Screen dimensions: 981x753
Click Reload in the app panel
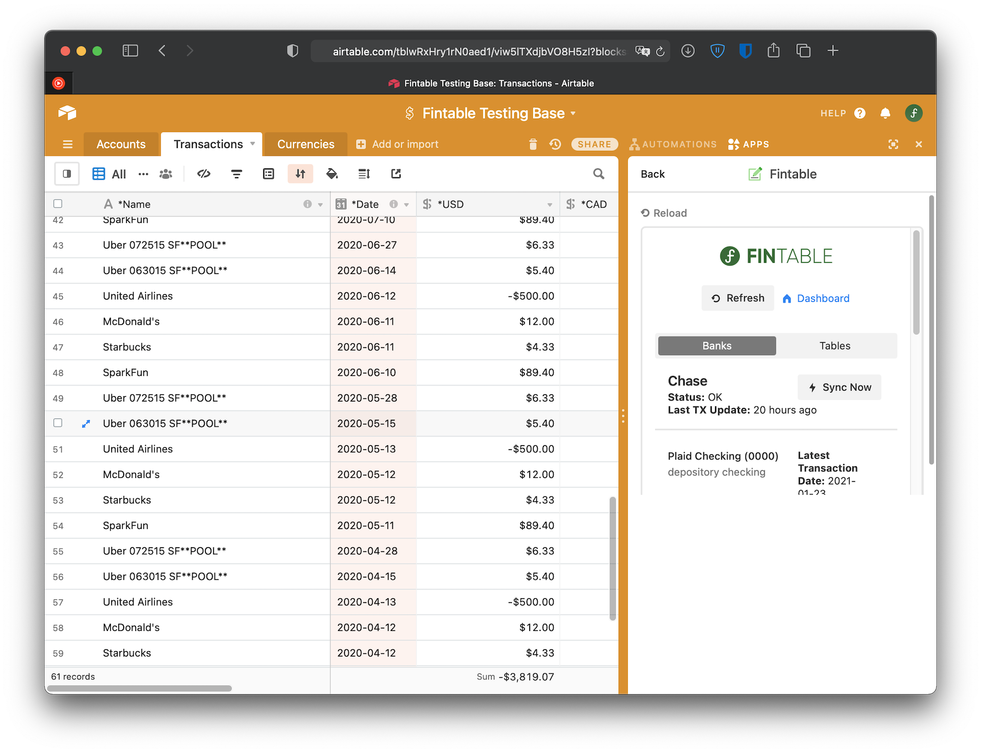pos(664,213)
